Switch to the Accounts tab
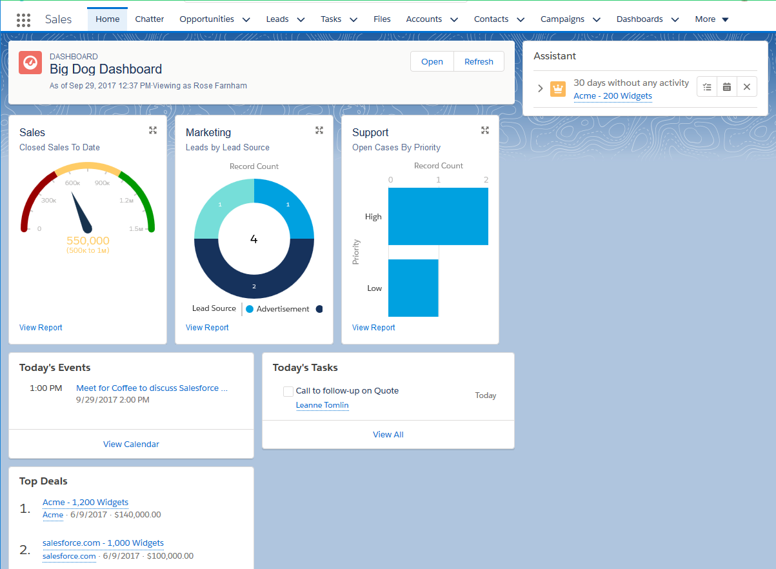Image resolution: width=776 pixels, height=569 pixels. click(424, 19)
